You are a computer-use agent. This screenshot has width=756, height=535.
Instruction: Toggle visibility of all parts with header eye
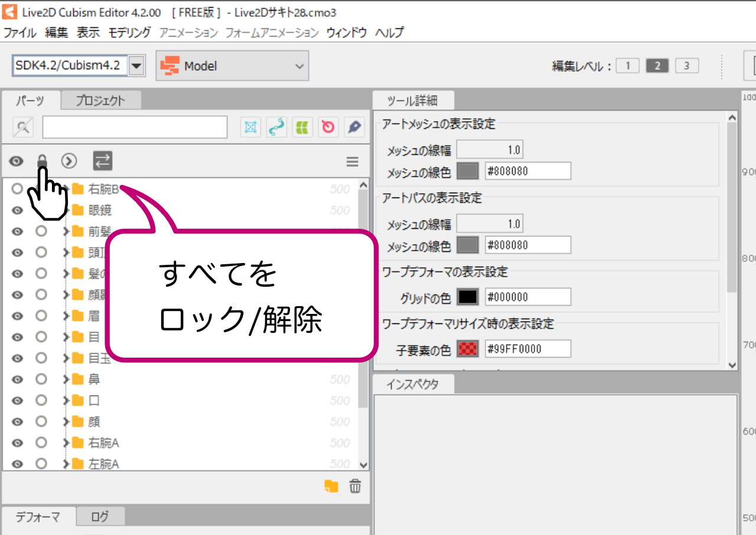click(x=16, y=161)
